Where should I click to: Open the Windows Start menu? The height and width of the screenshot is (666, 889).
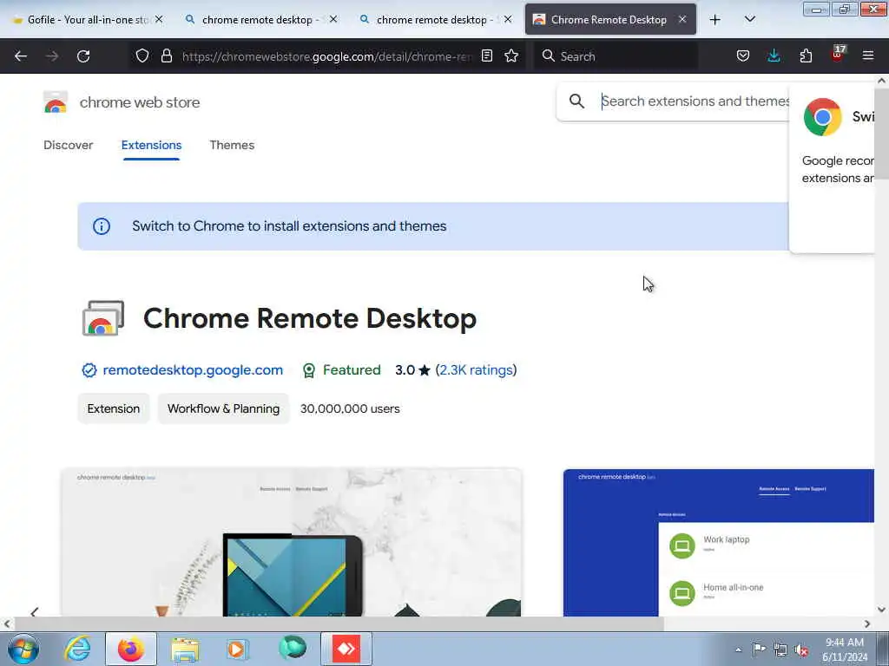coord(23,649)
